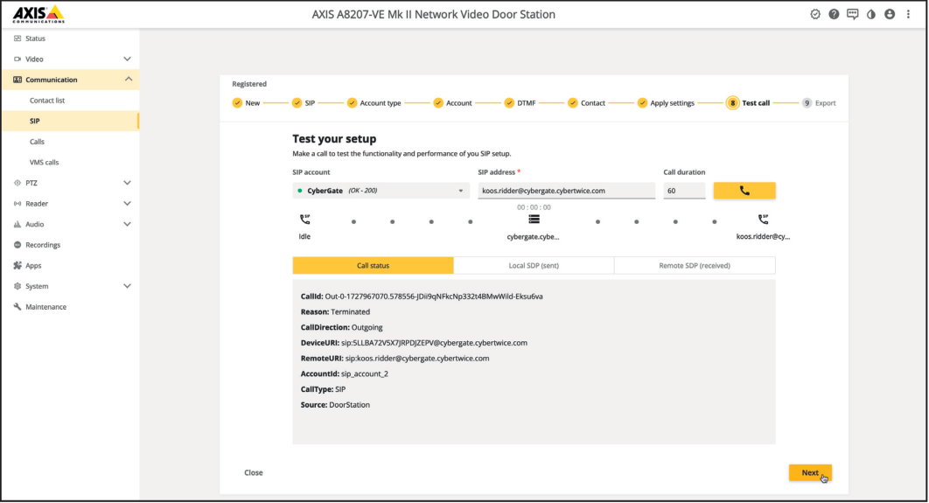Select the Call status tab

point(374,265)
